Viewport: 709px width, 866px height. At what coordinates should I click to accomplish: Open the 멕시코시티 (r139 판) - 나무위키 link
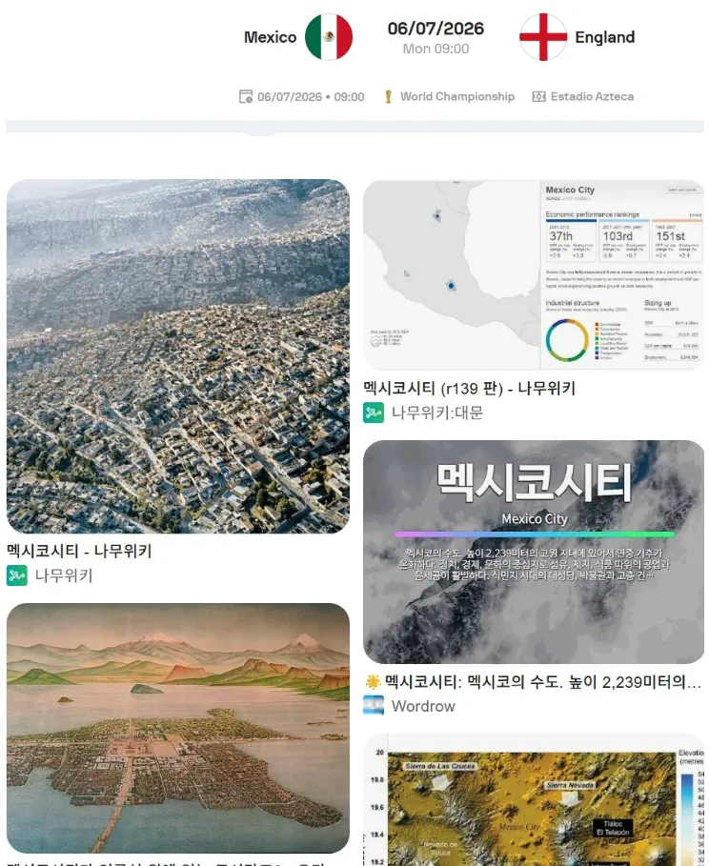click(469, 389)
